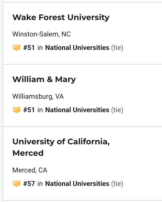162x202 pixels.
Task: Open the University of California, Merced listing
Action: [x=61, y=147]
